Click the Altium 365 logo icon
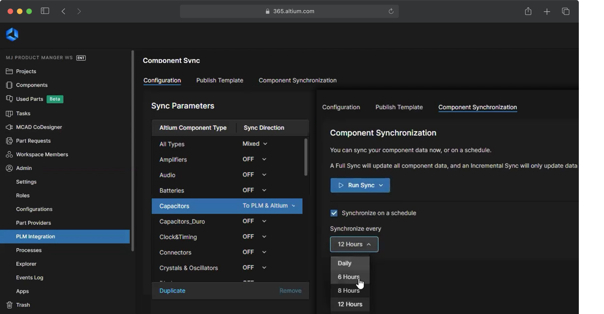This screenshot has height=314, width=604. (x=12, y=35)
